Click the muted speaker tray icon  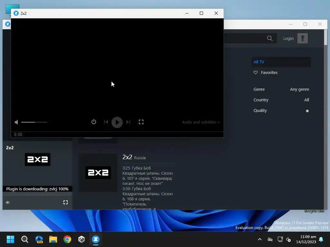288,239
